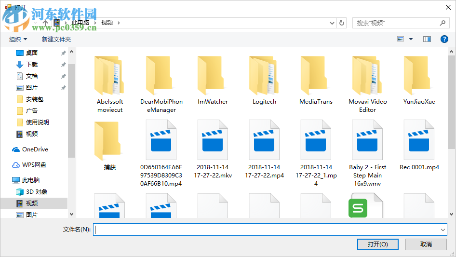This screenshot has height=257, width=456.
Task: Open the MediaTrans folder
Action: 316,81
